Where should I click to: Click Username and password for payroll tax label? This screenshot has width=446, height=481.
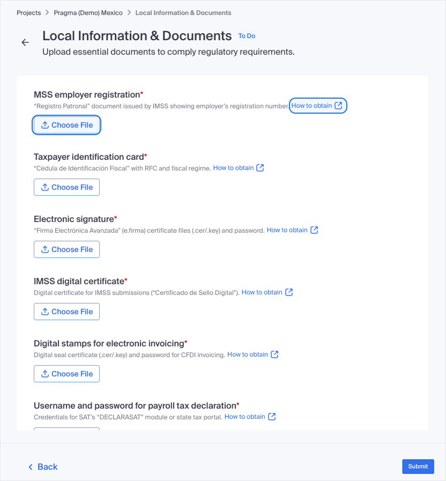point(137,405)
